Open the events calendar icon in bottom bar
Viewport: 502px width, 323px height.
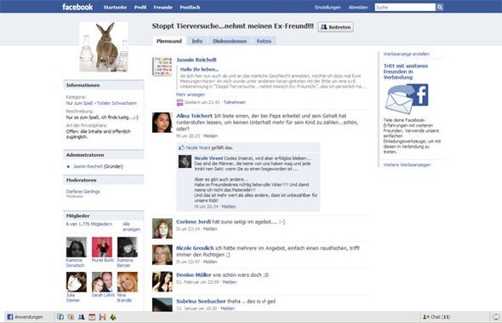click(92, 317)
